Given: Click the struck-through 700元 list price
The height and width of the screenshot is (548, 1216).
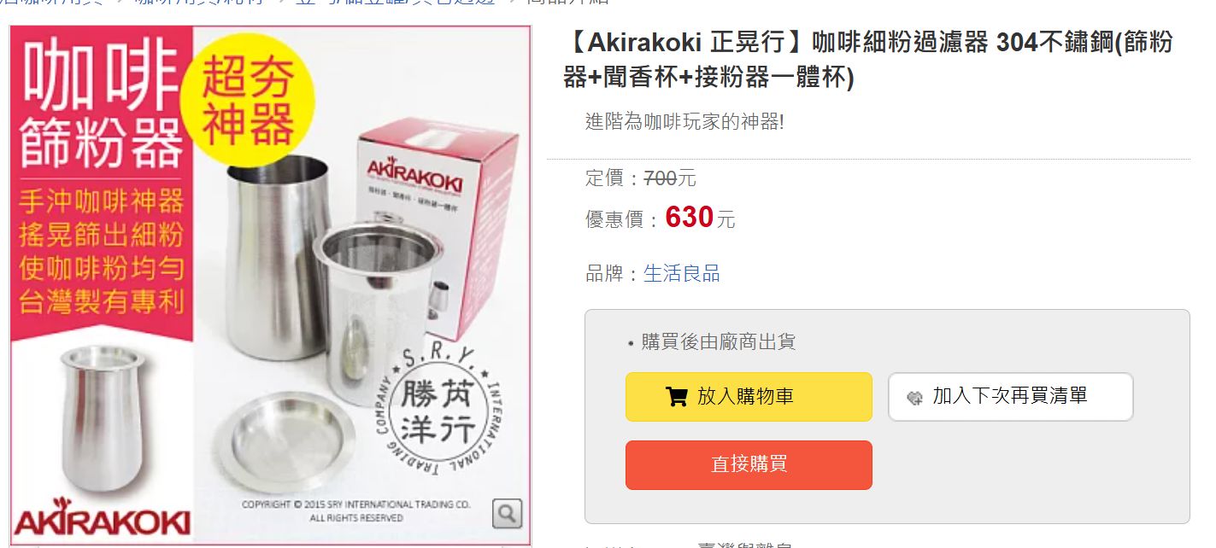Looking at the screenshot, I should pyautogui.click(x=669, y=178).
